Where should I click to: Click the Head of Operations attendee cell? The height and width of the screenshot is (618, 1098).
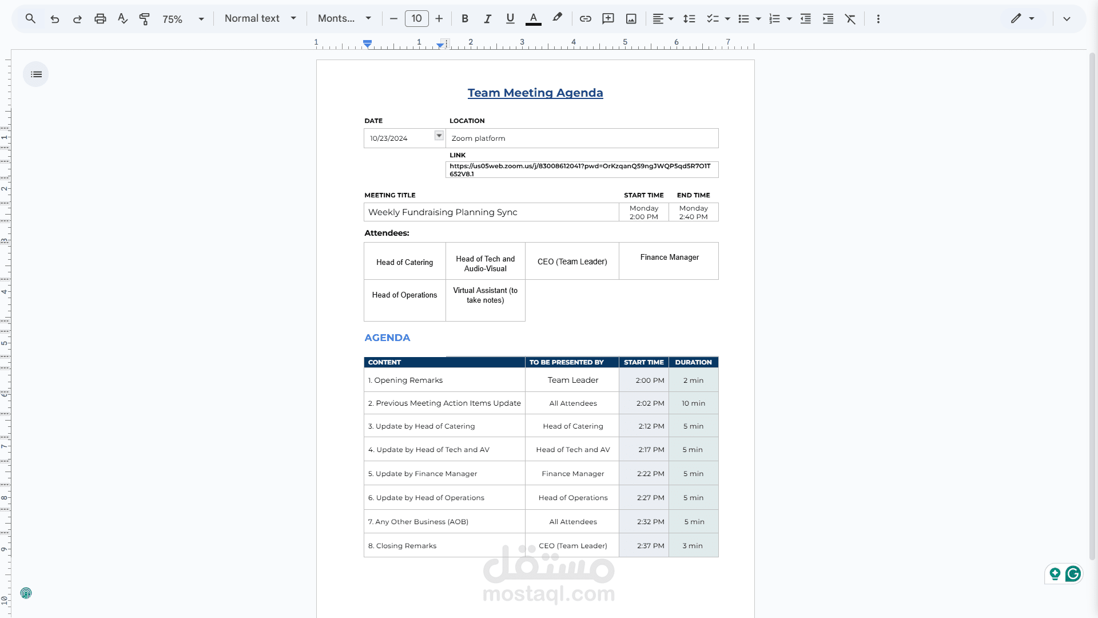[405, 300]
